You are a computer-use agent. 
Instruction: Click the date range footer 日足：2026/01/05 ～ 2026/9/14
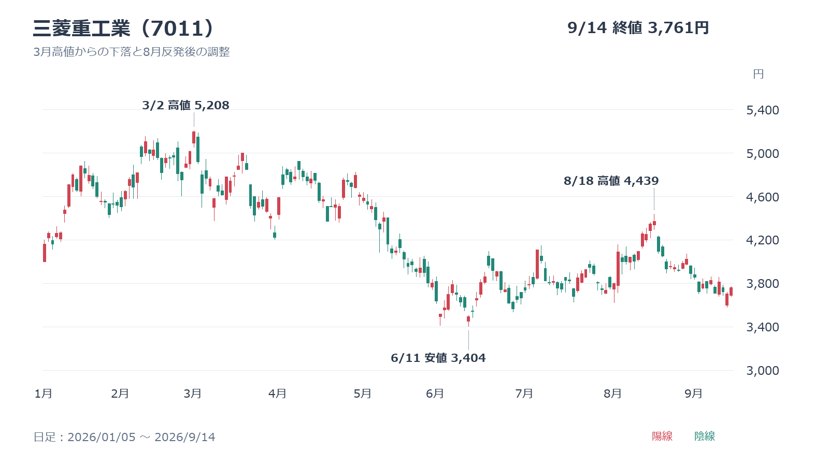click(124, 437)
